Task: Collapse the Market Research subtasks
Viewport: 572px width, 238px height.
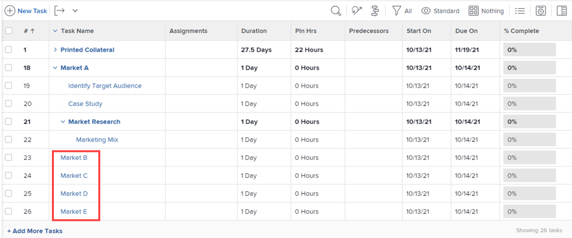Action: click(63, 122)
